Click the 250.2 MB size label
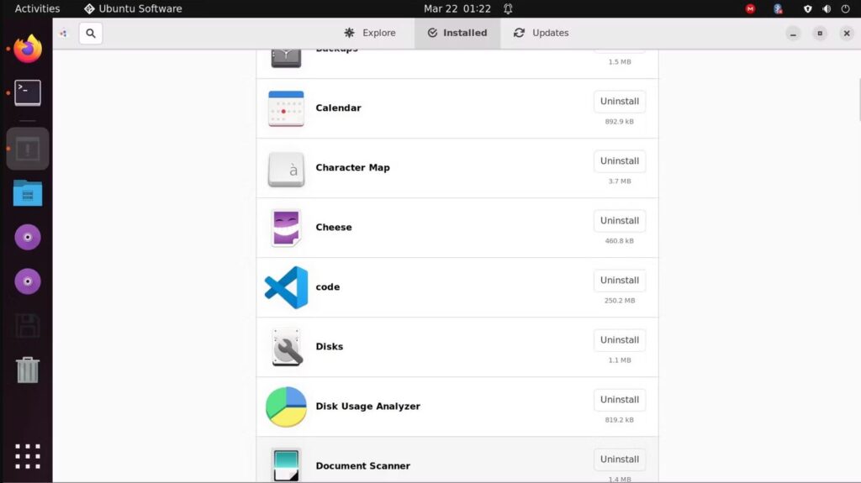This screenshot has width=861, height=483. coord(620,301)
